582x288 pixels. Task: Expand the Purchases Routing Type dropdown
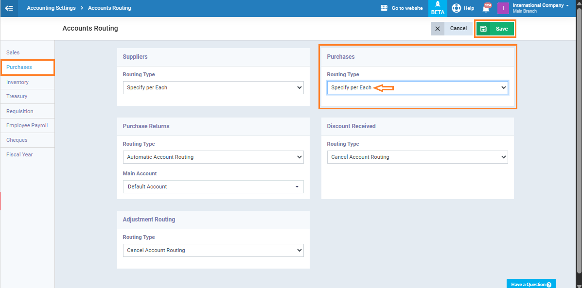pos(417,88)
